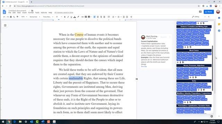Toggle underline formatting
Screen dimensions: 222x124
(x=71, y=17)
